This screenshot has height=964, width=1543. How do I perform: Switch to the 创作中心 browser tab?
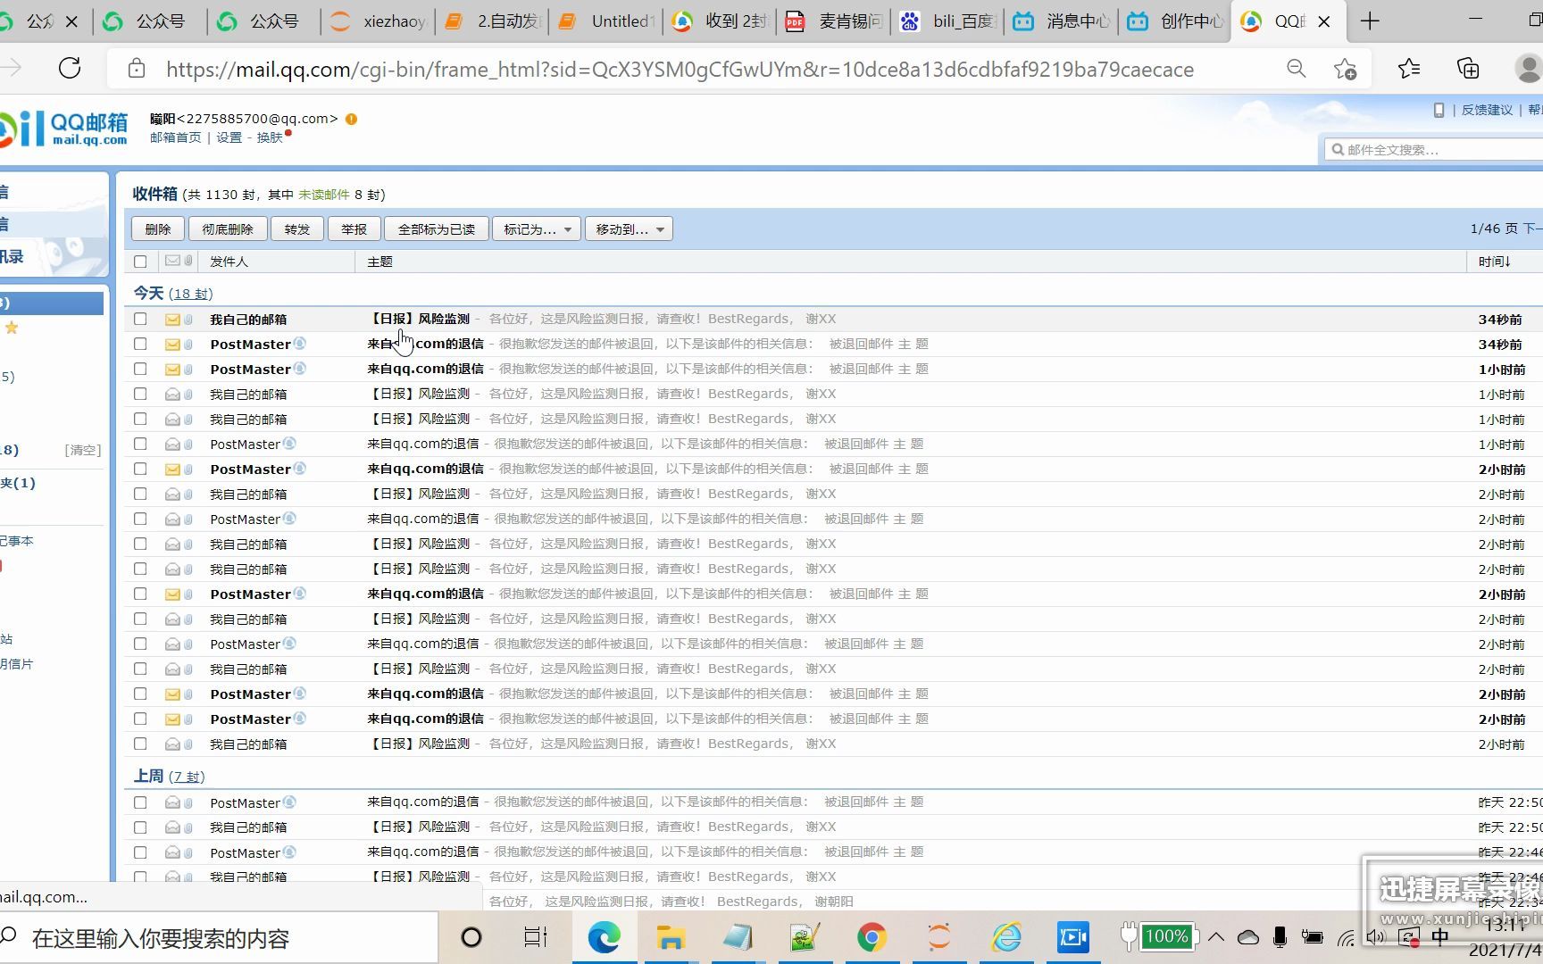click(1176, 21)
